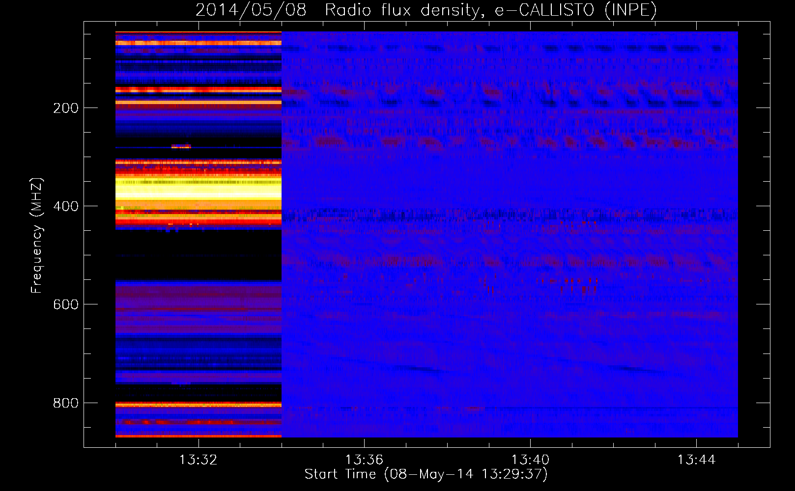Click the plot title '2014/05/08 Radio flux density'
The height and width of the screenshot is (491, 795).
(x=339, y=10)
